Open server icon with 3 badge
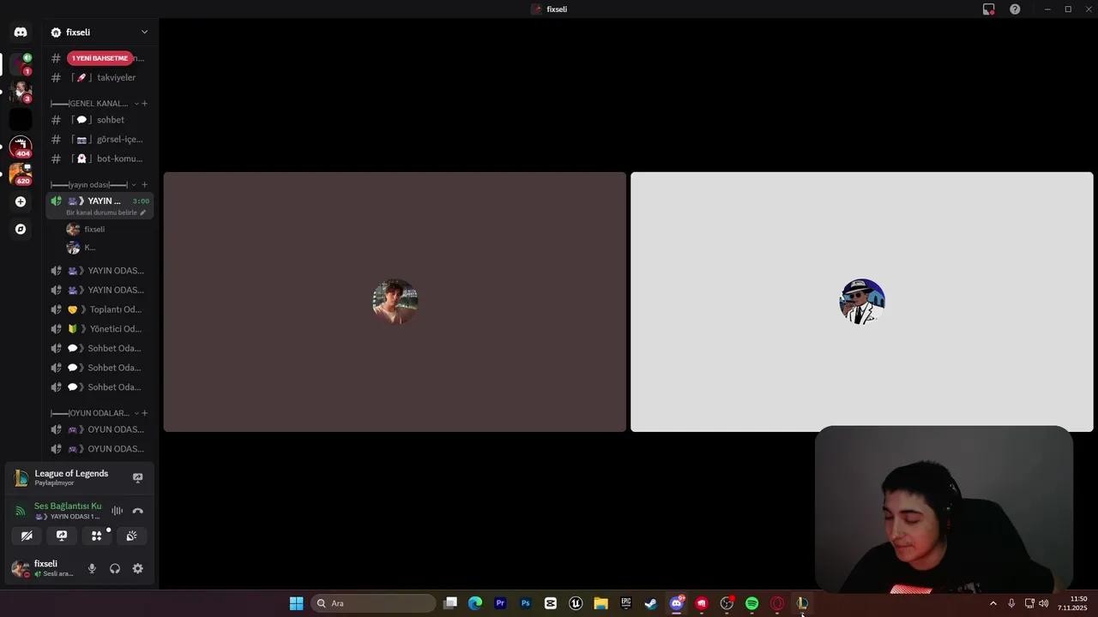The image size is (1098, 617). (21, 92)
